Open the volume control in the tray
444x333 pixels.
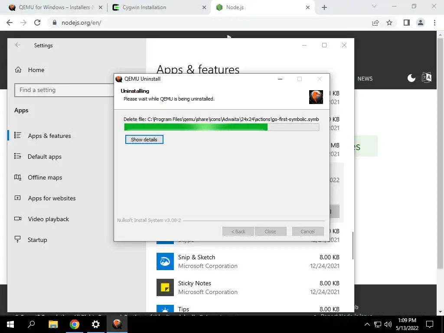(388, 324)
